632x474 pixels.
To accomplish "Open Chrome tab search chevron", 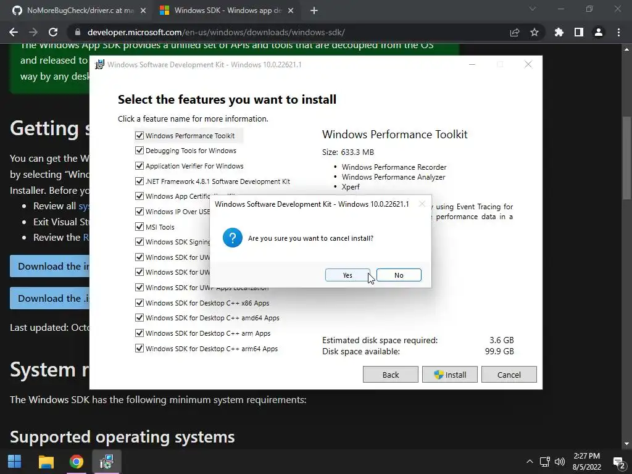I will [533, 9].
